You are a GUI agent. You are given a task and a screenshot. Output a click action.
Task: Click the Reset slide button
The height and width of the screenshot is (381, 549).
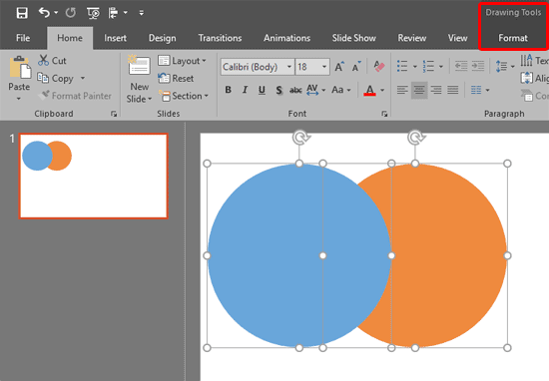click(x=176, y=78)
